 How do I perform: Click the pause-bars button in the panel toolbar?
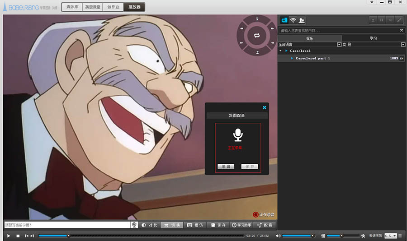[x=382, y=20]
